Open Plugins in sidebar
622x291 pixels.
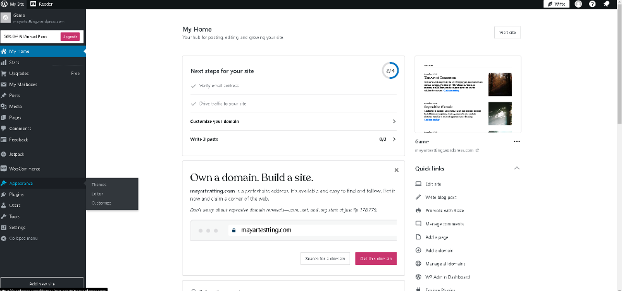tap(43, 194)
